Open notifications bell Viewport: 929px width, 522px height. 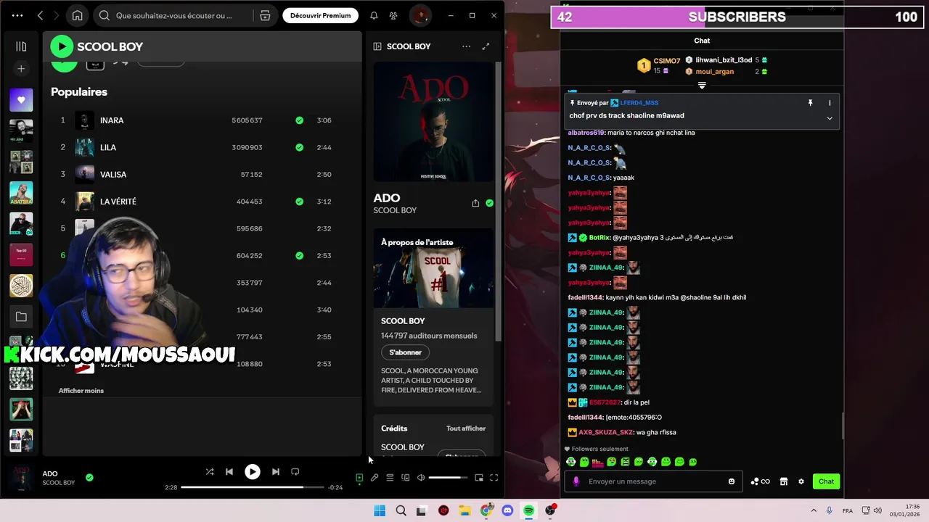point(374,15)
